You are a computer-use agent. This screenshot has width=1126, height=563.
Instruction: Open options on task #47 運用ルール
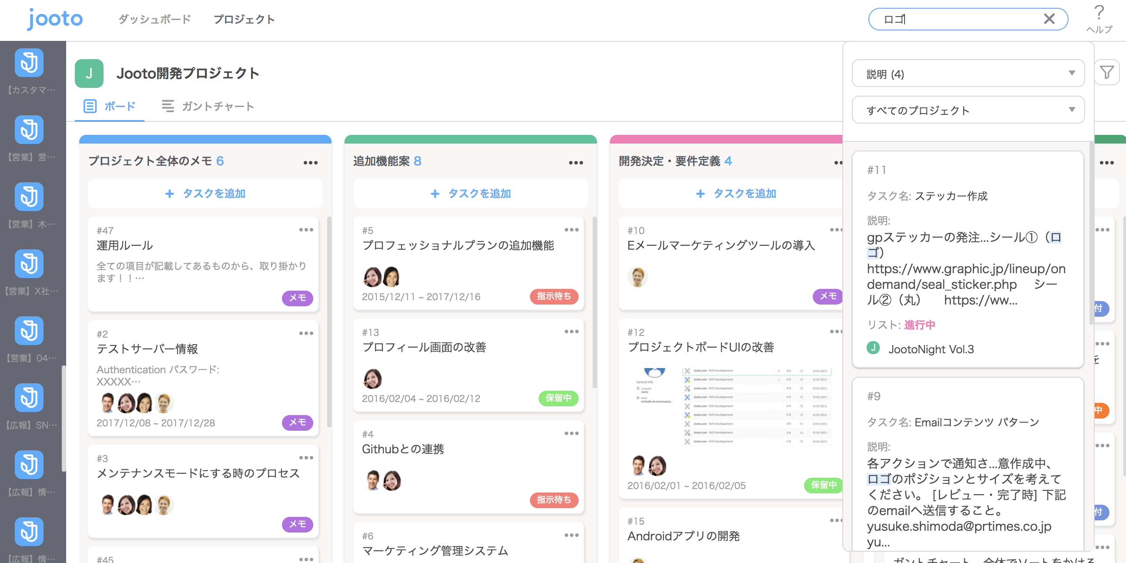point(306,229)
